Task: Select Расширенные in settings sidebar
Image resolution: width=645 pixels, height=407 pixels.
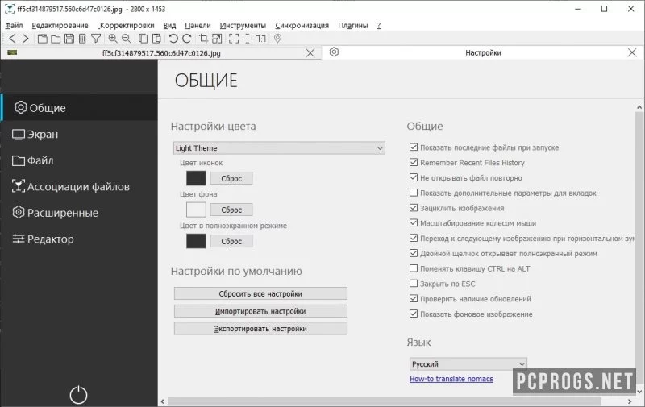Action: click(x=79, y=213)
